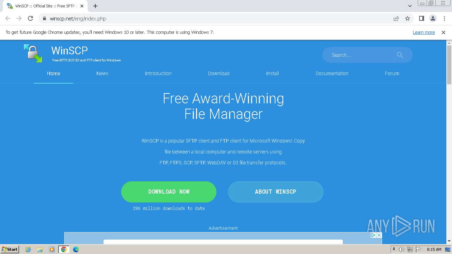Go back with the browser back arrow
The image size is (452, 254).
[x=8, y=19]
